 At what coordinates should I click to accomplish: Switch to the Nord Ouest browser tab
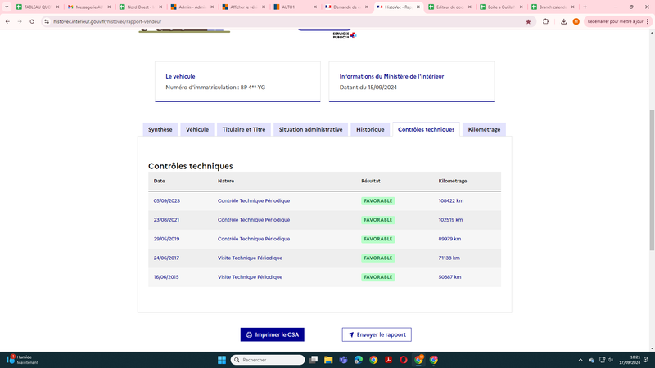click(x=140, y=7)
